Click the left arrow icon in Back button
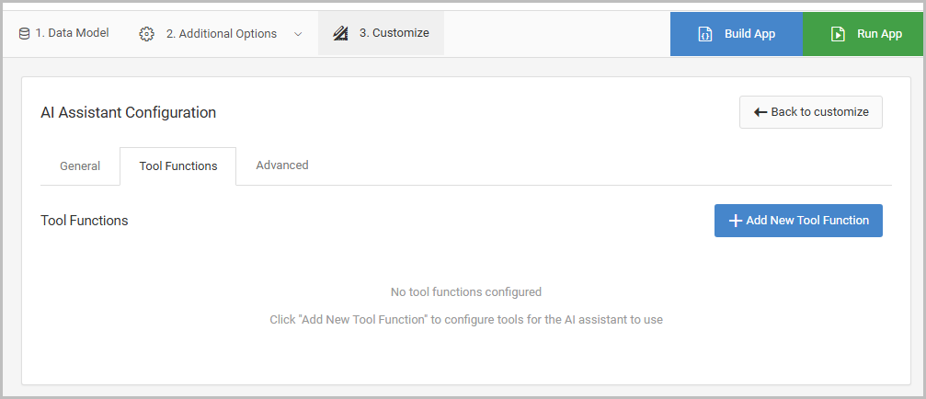The width and height of the screenshot is (926, 399). coord(760,112)
